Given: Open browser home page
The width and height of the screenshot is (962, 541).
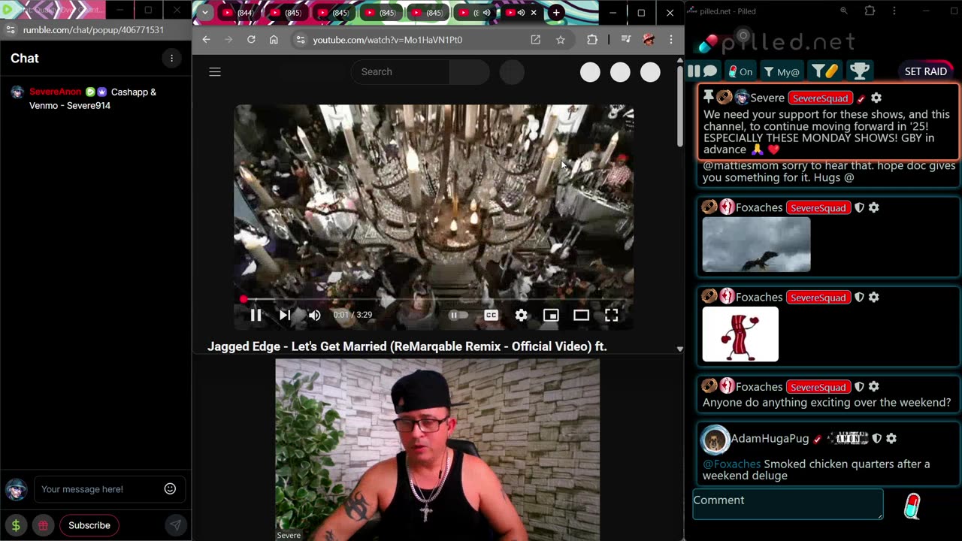Looking at the screenshot, I should point(274,40).
